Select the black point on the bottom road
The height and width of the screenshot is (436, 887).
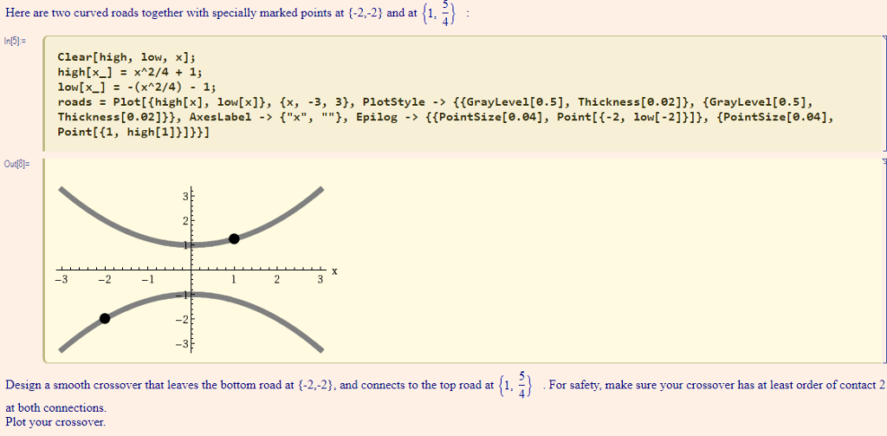click(x=105, y=318)
